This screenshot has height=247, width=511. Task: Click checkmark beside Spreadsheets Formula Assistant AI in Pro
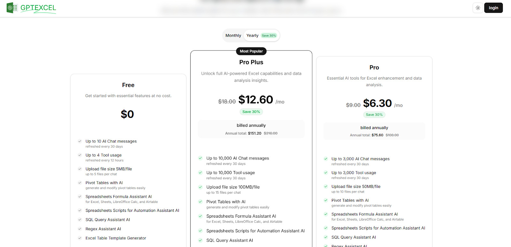(325, 214)
